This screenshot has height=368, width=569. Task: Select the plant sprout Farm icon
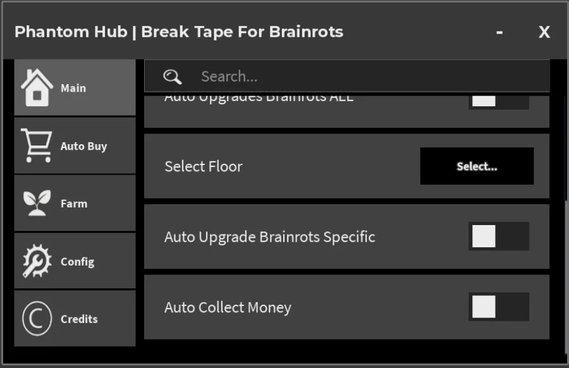coord(37,203)
